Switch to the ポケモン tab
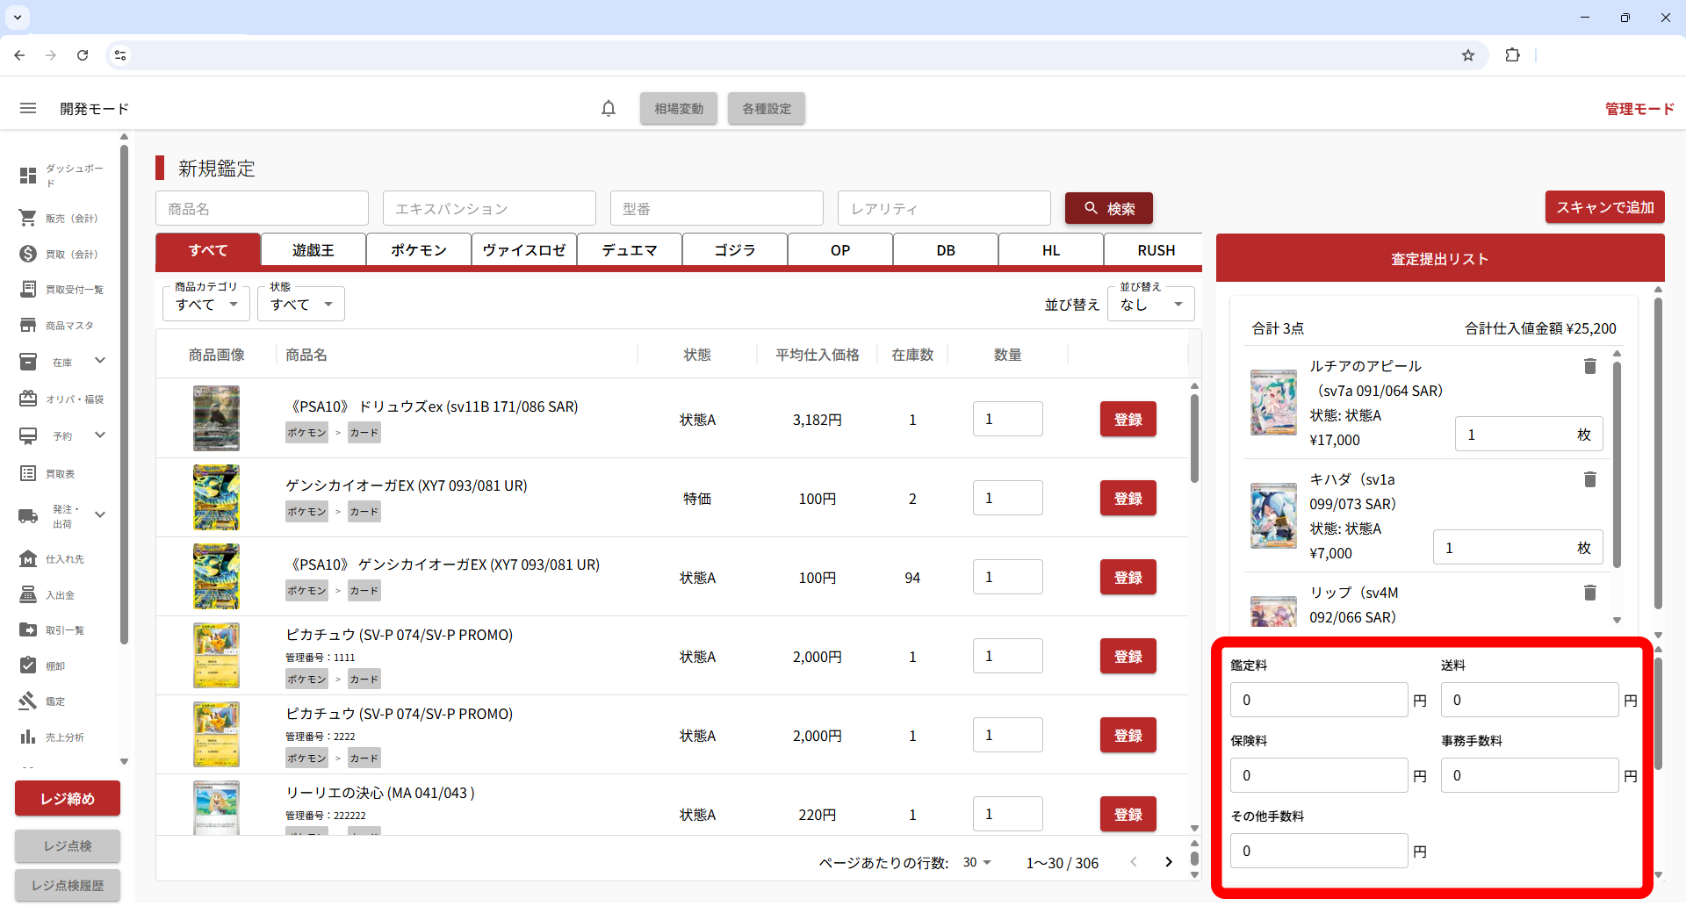 click(x=419, y=250)
